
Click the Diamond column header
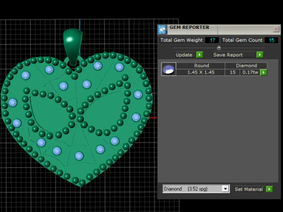246,65
